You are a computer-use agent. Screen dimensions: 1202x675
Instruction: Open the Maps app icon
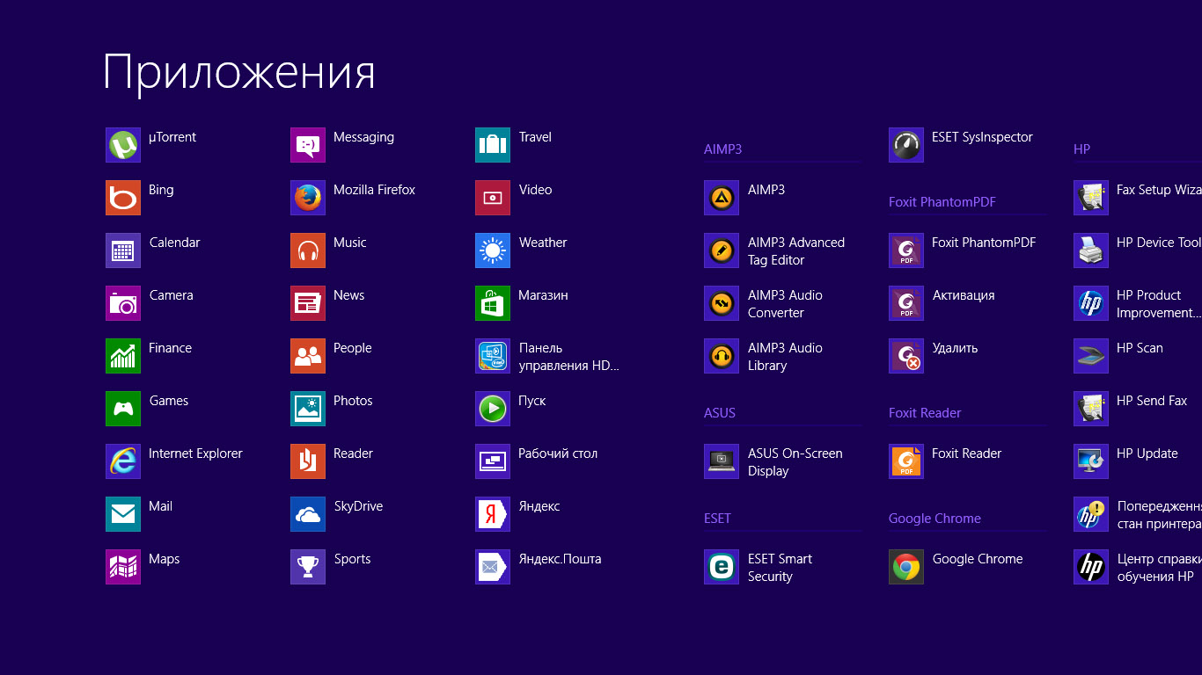(123, 567)
